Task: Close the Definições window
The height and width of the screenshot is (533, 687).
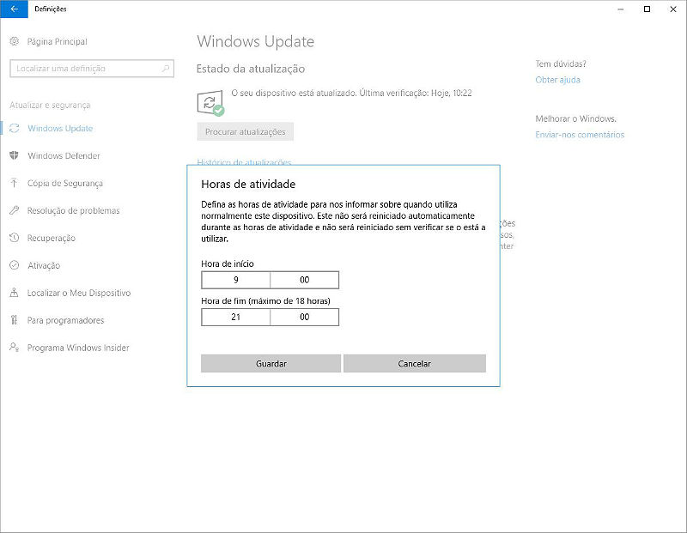Action: (x=673, y=9)
